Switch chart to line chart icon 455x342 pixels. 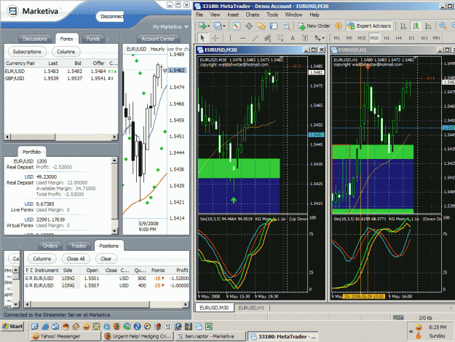click(428, 26)
